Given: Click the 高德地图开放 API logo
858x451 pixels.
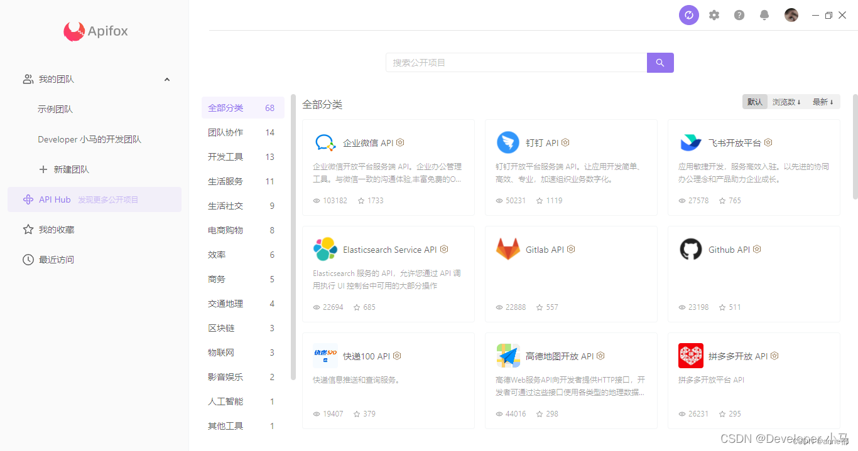Looking at the screenshot, I should (508, 356).
